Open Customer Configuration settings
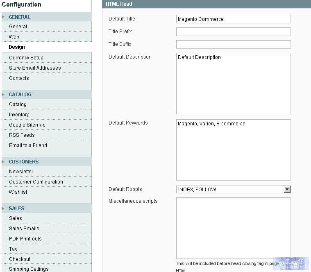The width and height of the screenshot is (311, 272). 46,182
